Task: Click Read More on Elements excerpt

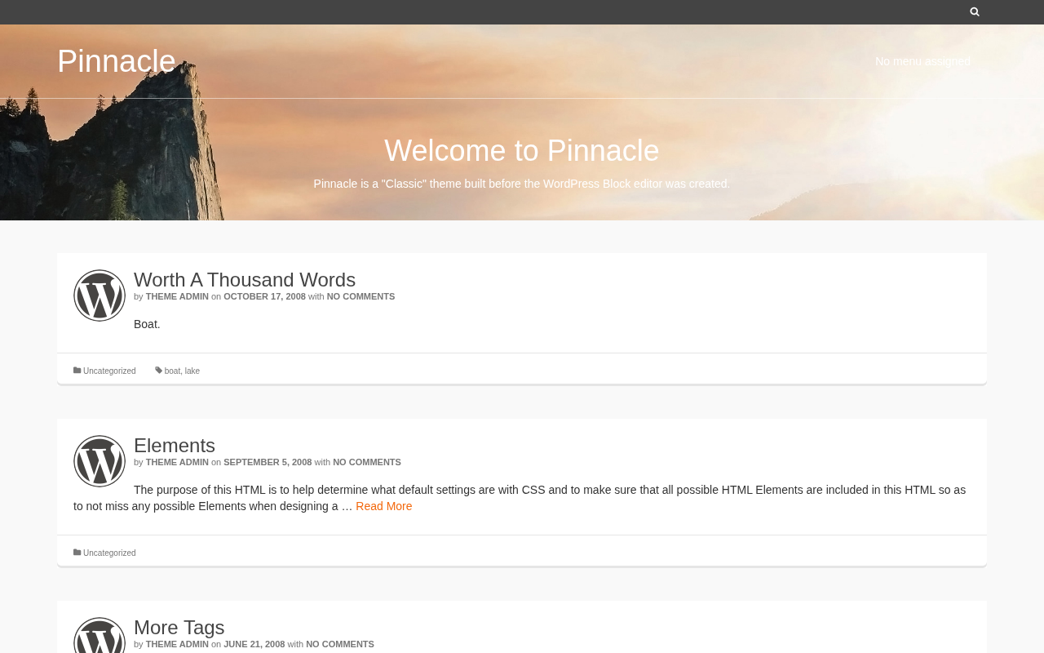Action: tap(384, 506)
